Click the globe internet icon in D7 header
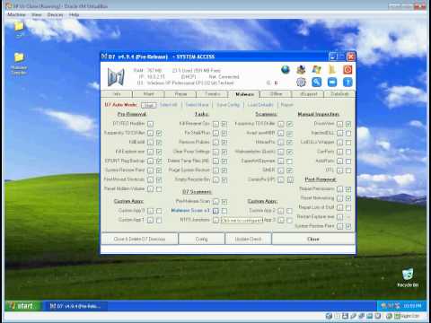 (x=286, y=70)
